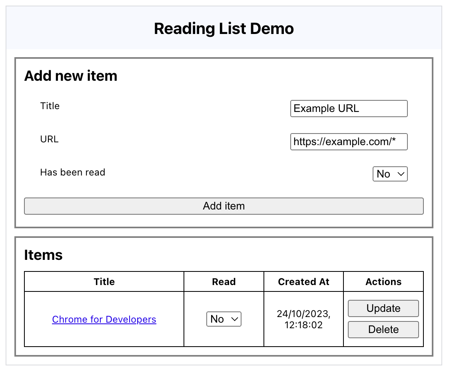The image size is (451, 375).
Task: Open the Chrome for Developers link
Action: coord(104,319)
